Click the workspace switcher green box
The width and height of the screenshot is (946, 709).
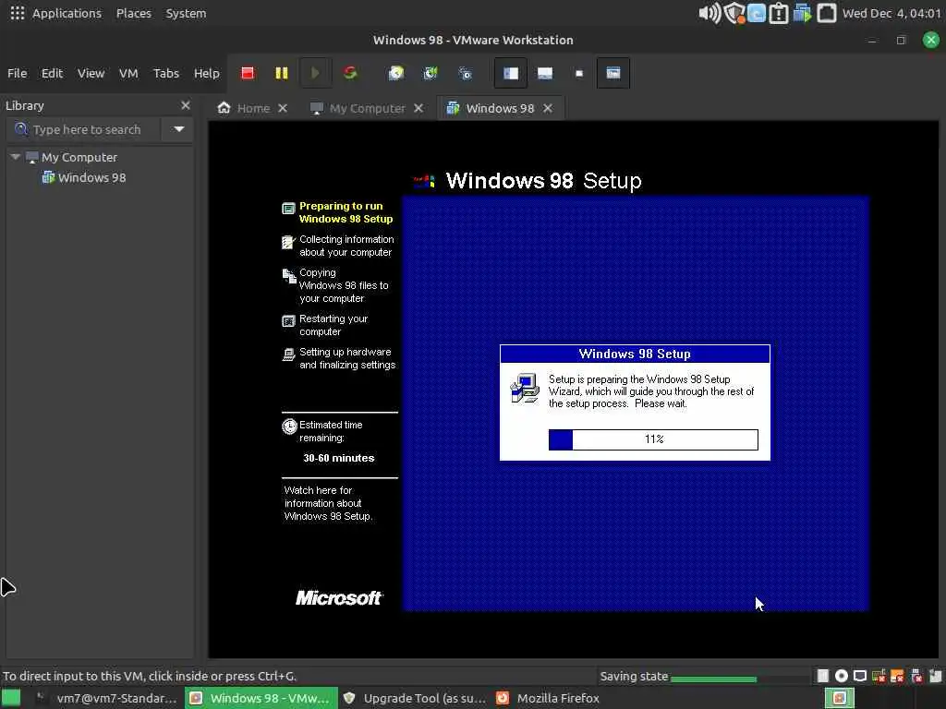pos(839,698)
